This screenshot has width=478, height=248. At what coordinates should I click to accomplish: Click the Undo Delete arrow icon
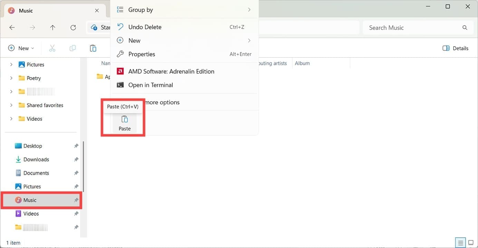coord(120,27)
